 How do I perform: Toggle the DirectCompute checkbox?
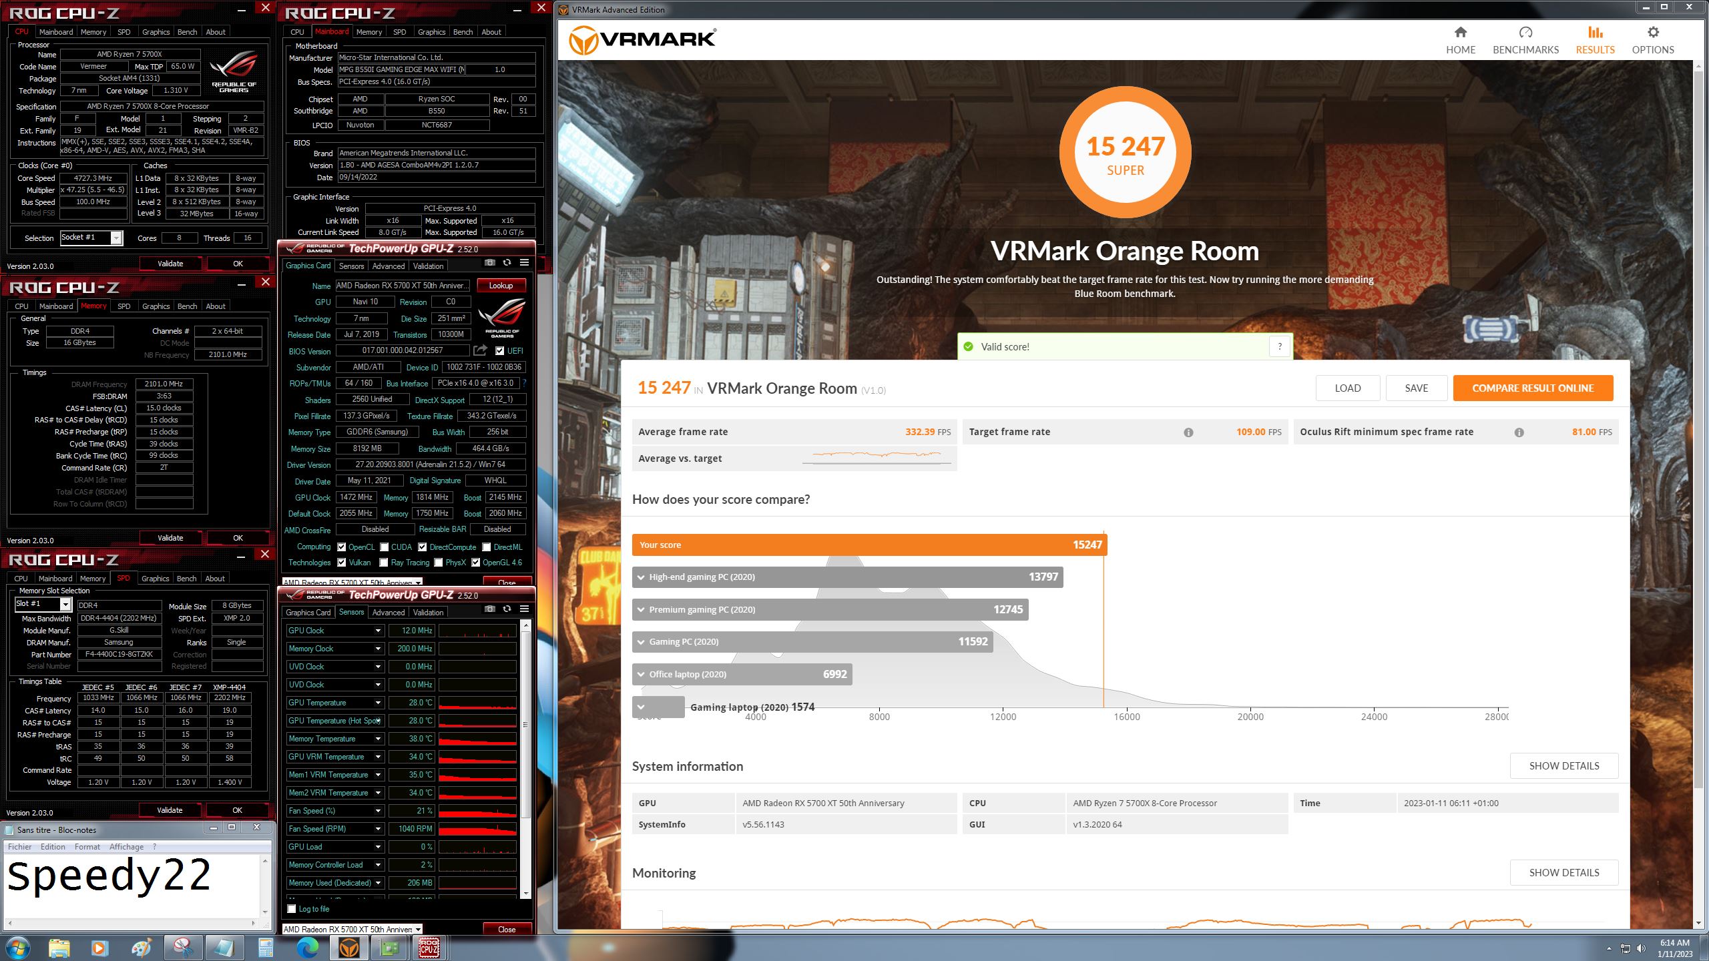(423, 547)
